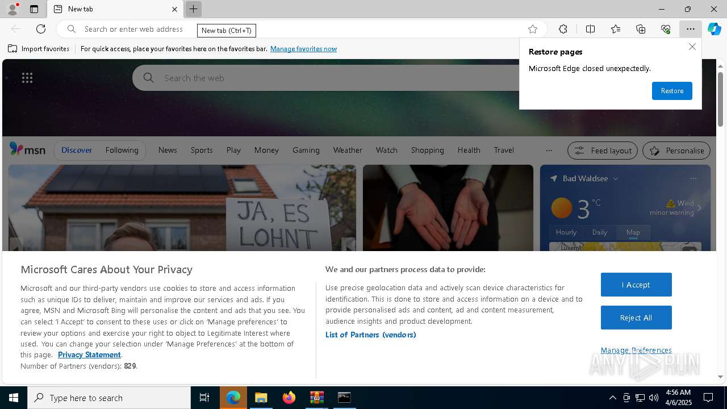The image size is (727, 409).
Task: Select the Hourly weather tab
Action: click(566, 232)
